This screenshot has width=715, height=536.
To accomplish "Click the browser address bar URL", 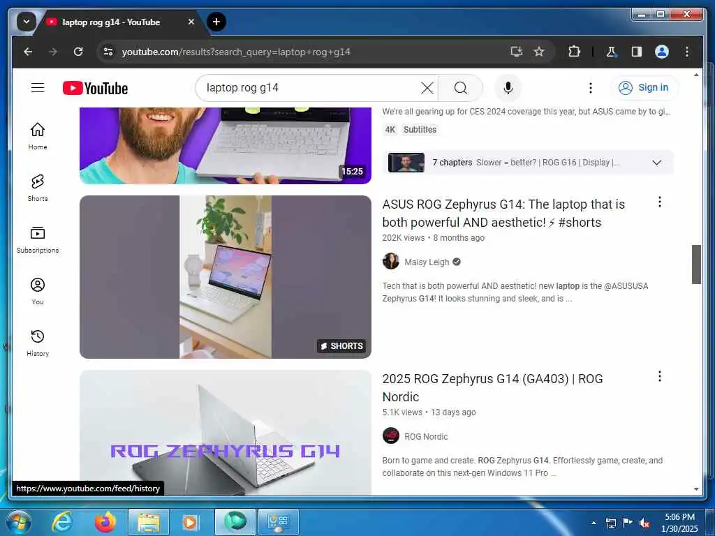I will click(x=236, y=52).
